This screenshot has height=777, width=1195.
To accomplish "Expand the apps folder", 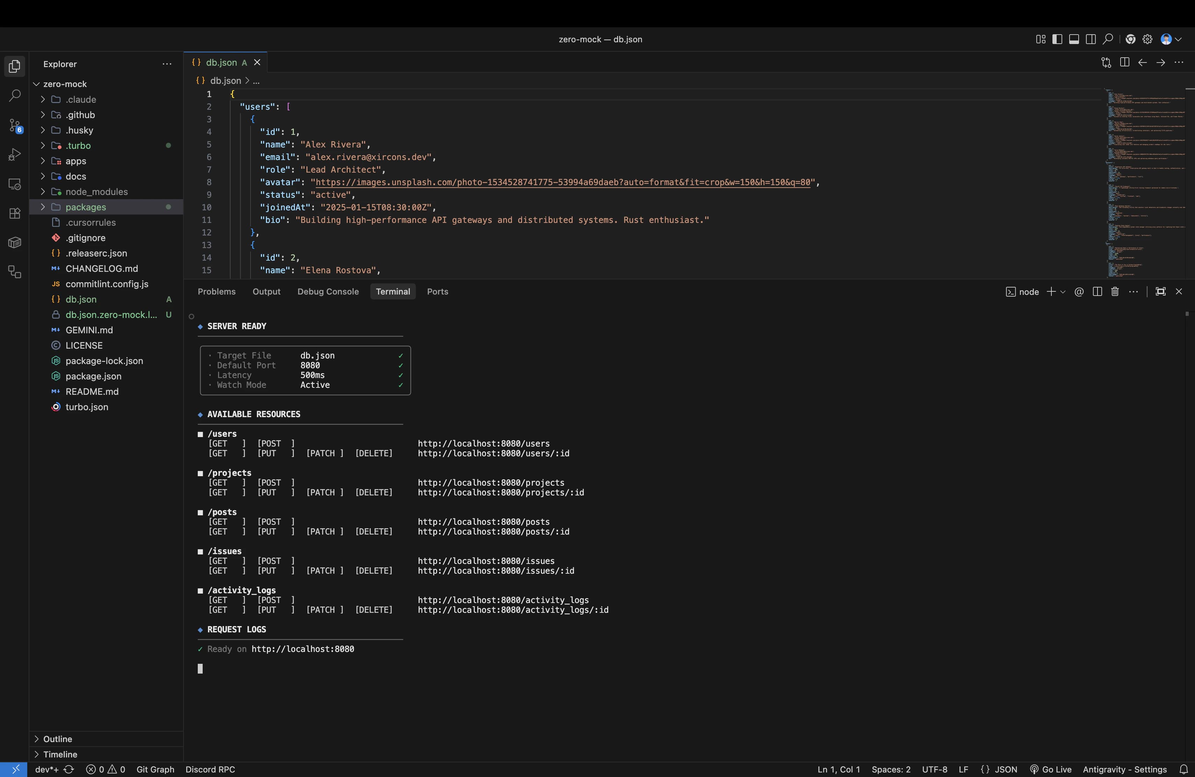I will tap(106, 161).
